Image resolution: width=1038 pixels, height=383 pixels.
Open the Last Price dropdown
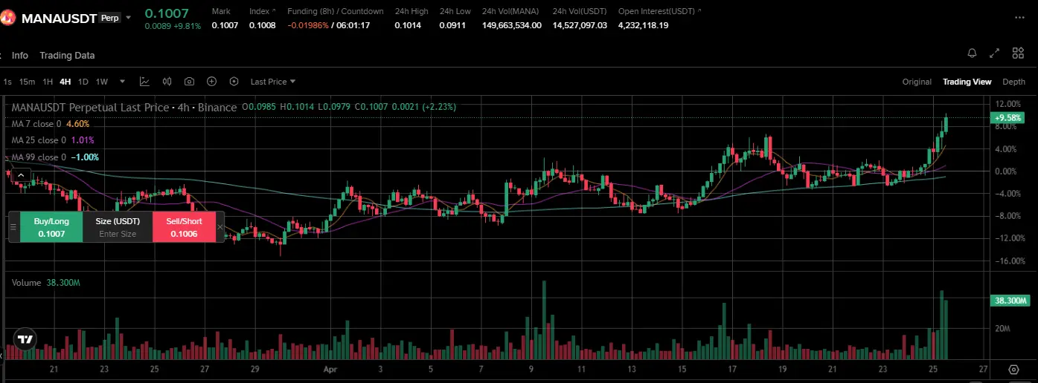[x=272, y=82]
